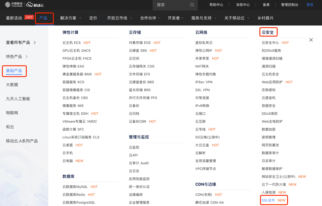Screen dimensions: 322x206
Task: Open GPU云主机 GACS product
Action: 76,51
